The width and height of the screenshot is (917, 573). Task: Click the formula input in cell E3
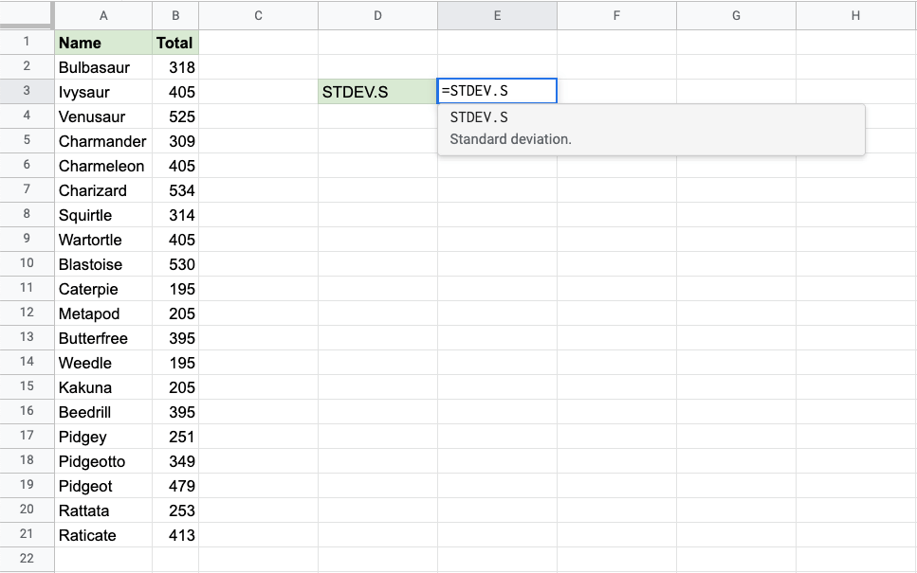coord(497,91)
